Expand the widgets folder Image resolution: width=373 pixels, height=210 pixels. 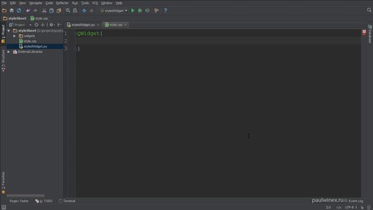pyautogui.click(x=15, y=36)
